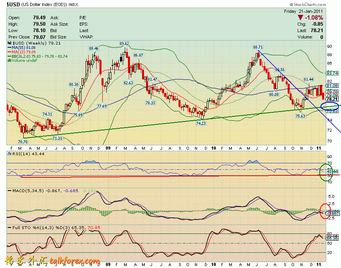Image resolution: width=341 pixels, height=268 pixels.
Task: Click the MACD(5,34,5) panel title
Action: 52,191
